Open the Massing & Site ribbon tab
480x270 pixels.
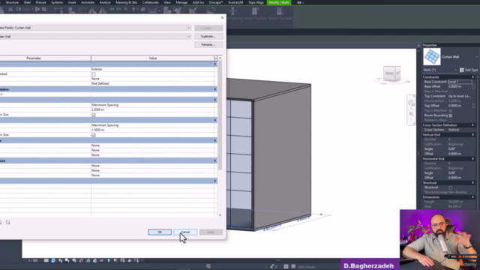coord(126,2)
